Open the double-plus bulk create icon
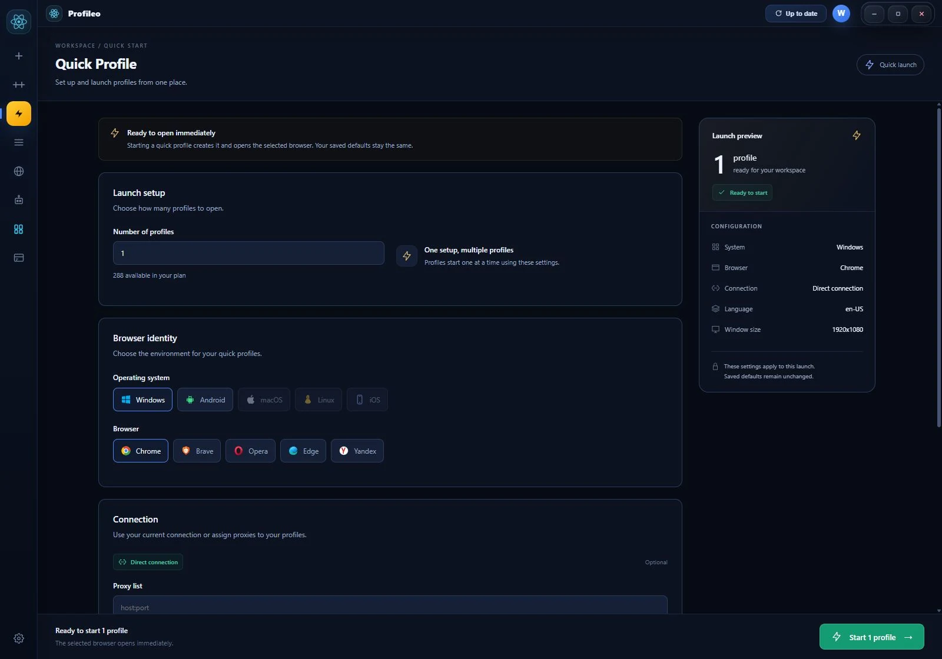Screen dimensions: 942x659 (19, 85)
